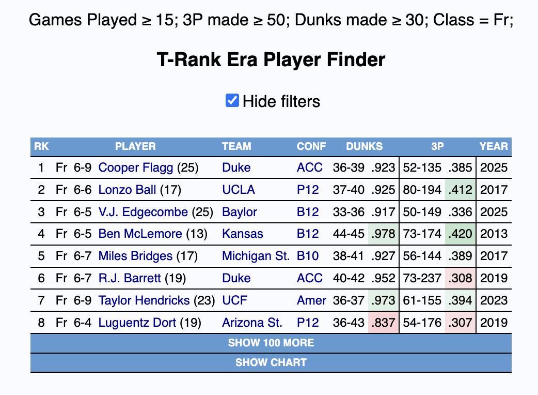Click the Kansas team link
Image resolution: width=538 pixels, height=395 pixels.
(243, 234)
